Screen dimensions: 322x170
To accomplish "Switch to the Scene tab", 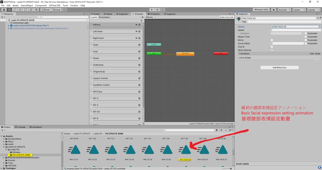I will click(95, 14).
